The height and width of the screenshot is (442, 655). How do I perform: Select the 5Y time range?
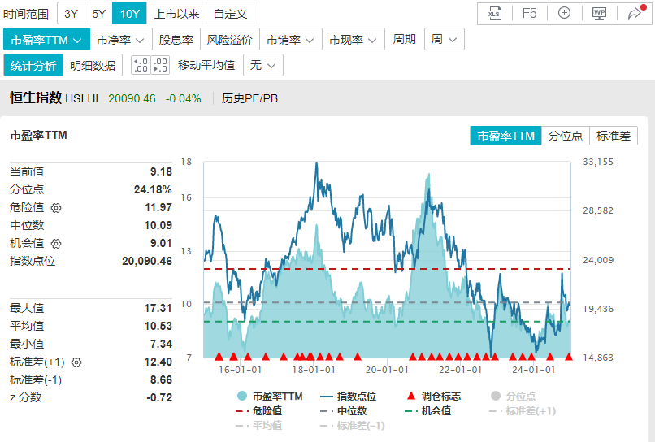pos(98,14)
